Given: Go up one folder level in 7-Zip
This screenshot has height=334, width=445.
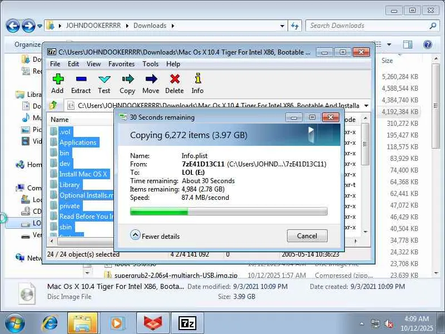Looking at the screenshot, I should 53,105.
